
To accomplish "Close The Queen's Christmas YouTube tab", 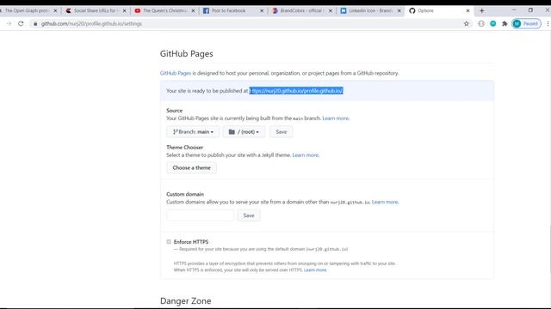I will point(193,11).
